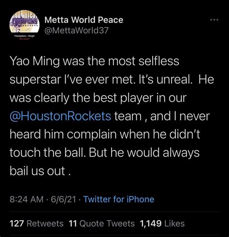Click the word Retweets

pos(45,223)
